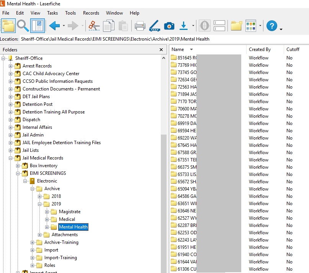
Task: Sort by the Created By column
Action: (x=260, y=49)
